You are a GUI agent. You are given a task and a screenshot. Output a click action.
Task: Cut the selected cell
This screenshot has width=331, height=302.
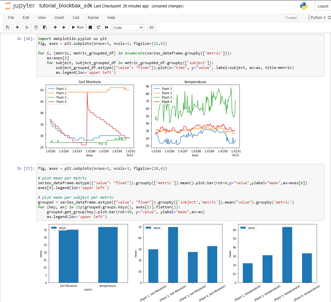tap(27, 27)
